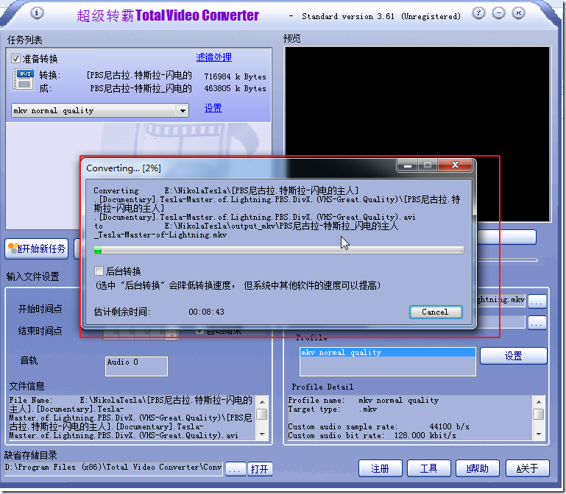Browse output file with top ellipsis button
The image size is (566, 494).
point(537,301)
